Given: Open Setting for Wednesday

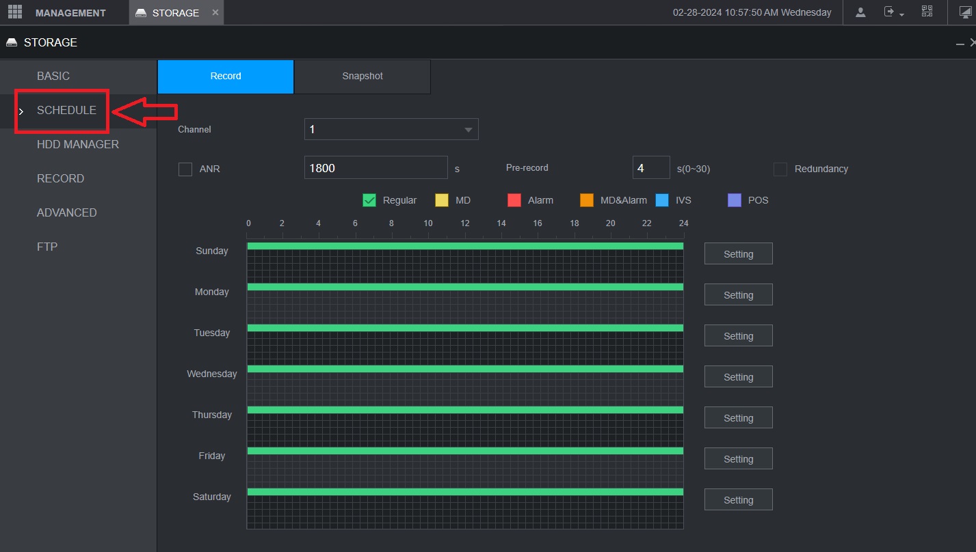Looking at the screenshot, I should 739,376.
